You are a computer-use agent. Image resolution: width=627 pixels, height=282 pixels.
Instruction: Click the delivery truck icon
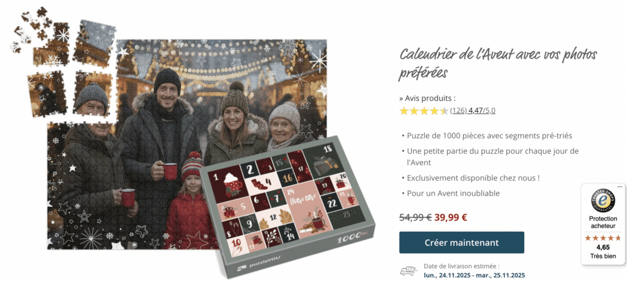point(408,271)
